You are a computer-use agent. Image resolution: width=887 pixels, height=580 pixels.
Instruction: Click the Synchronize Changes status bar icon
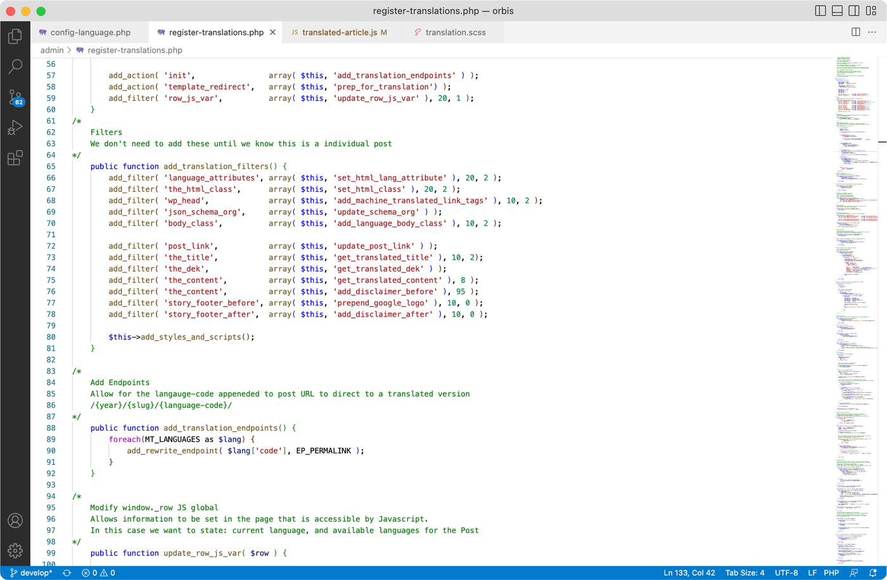click(67, 573)
